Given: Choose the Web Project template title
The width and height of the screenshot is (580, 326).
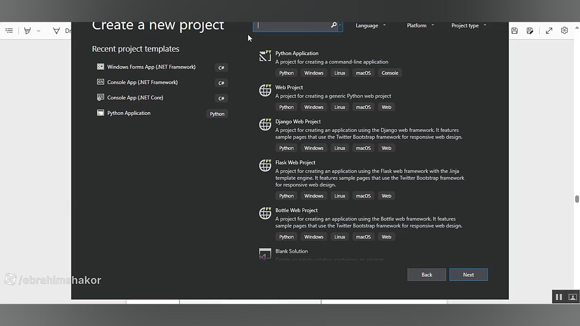Looking at the screenshot, I should (x=289, y=88).
